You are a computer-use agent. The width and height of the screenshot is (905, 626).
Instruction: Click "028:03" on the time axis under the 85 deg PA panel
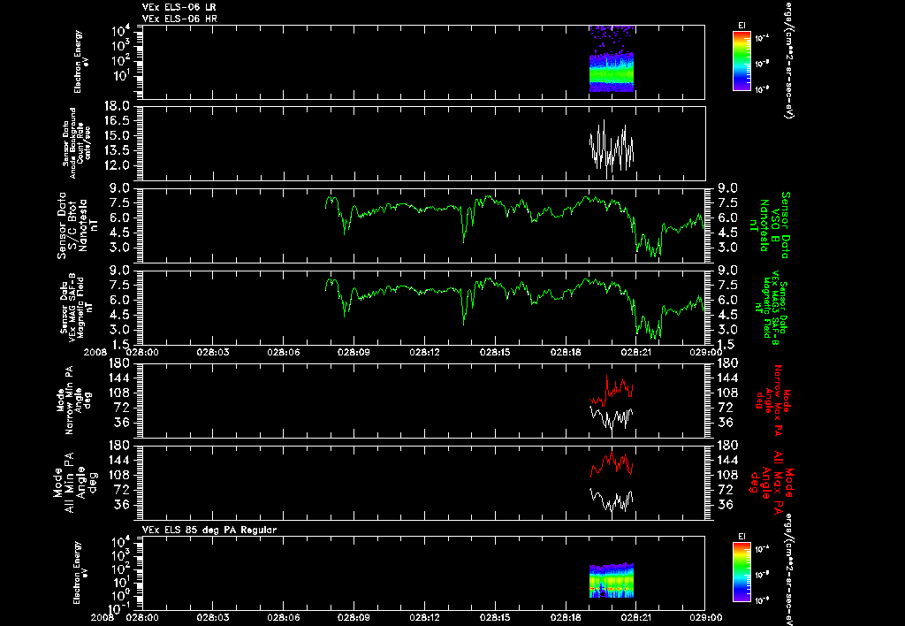coord(214,617)
